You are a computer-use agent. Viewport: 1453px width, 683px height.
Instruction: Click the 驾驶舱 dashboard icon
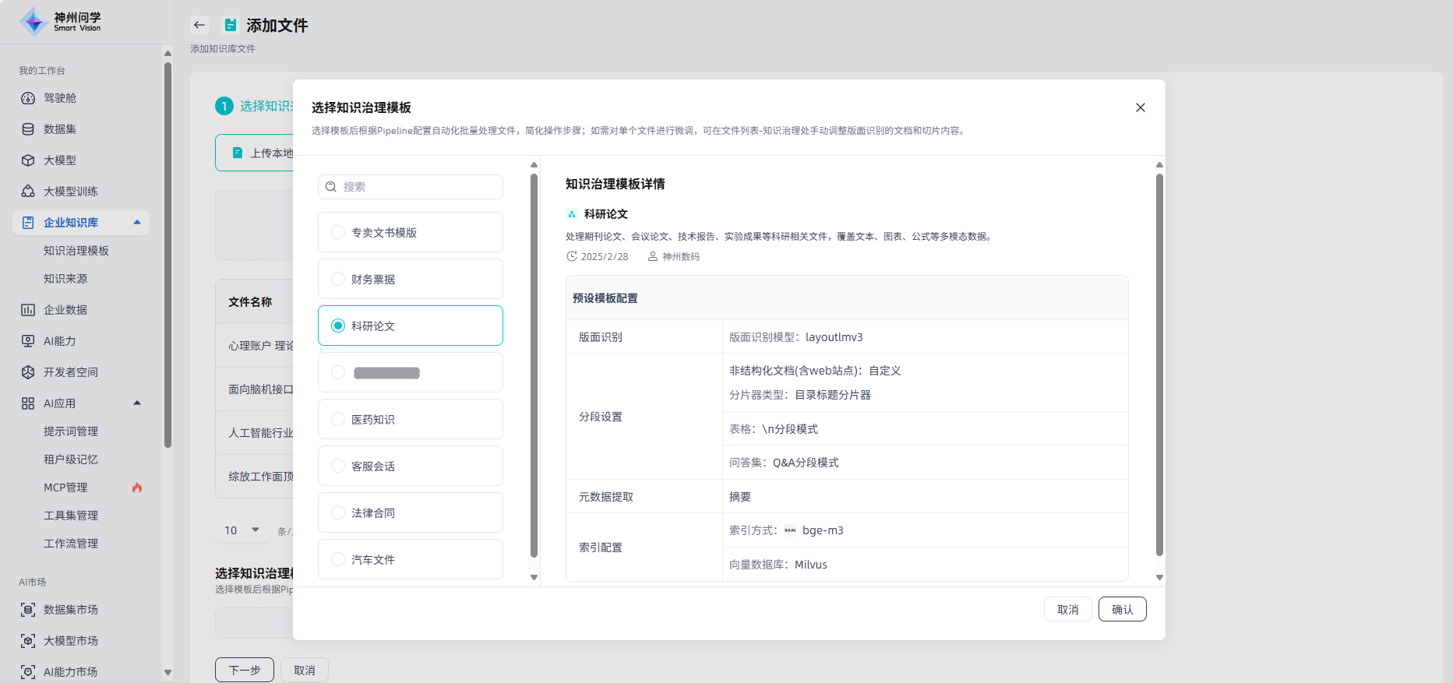(28, 98)
